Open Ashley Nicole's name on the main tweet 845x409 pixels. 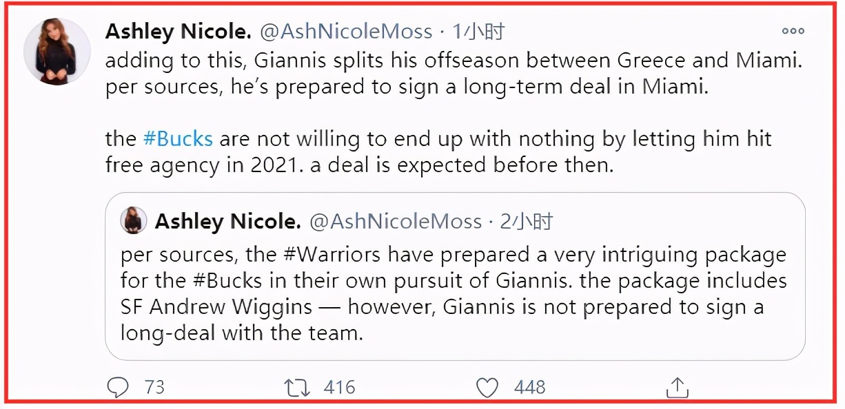click(x=177, y=31)
